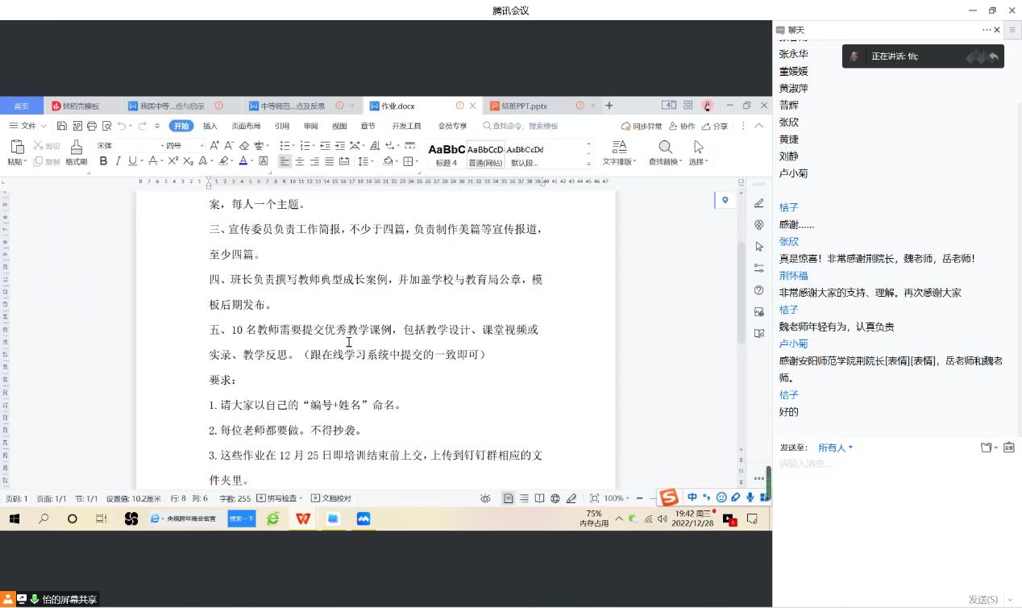Click the 发送(S) send button in chat
The width and height of the screenshot is (1022, 608).
coord(983,599)
